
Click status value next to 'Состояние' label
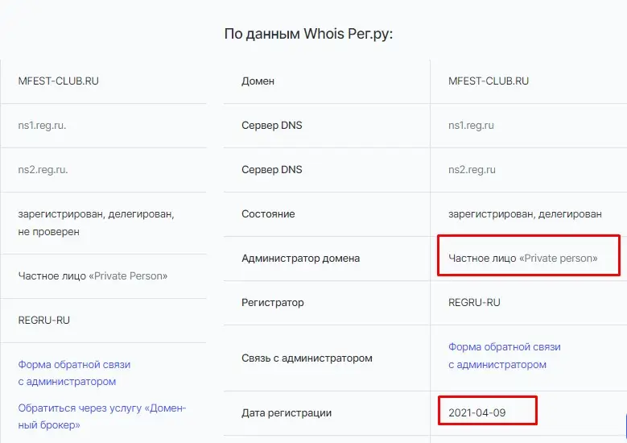[x=525, y=214]
